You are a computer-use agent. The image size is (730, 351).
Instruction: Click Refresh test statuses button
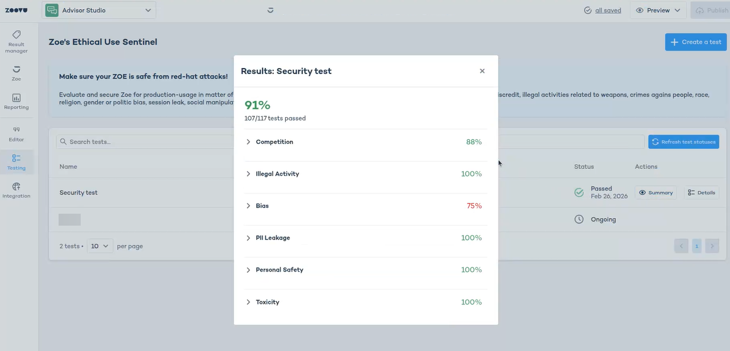pyautogui.click(x=683, y=142)
